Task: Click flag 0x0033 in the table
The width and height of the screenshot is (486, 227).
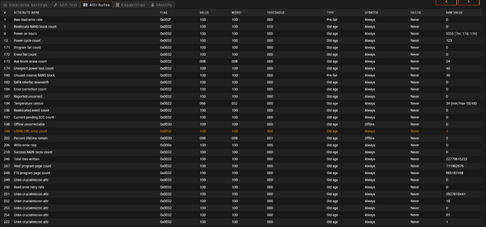Action: point(166,75)
